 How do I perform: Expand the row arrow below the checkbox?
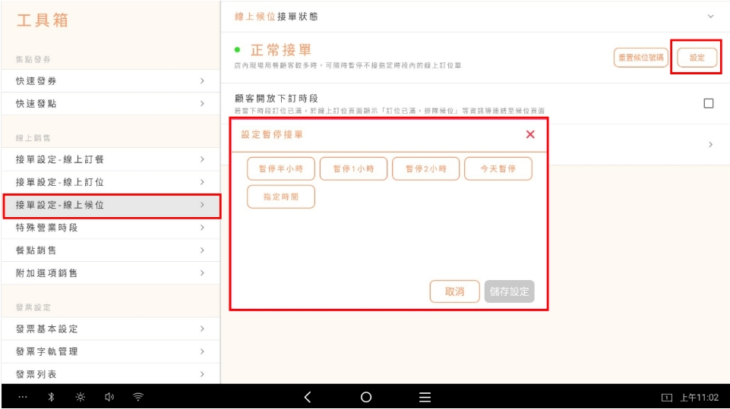pyautogui.click(x=709, y=144)
